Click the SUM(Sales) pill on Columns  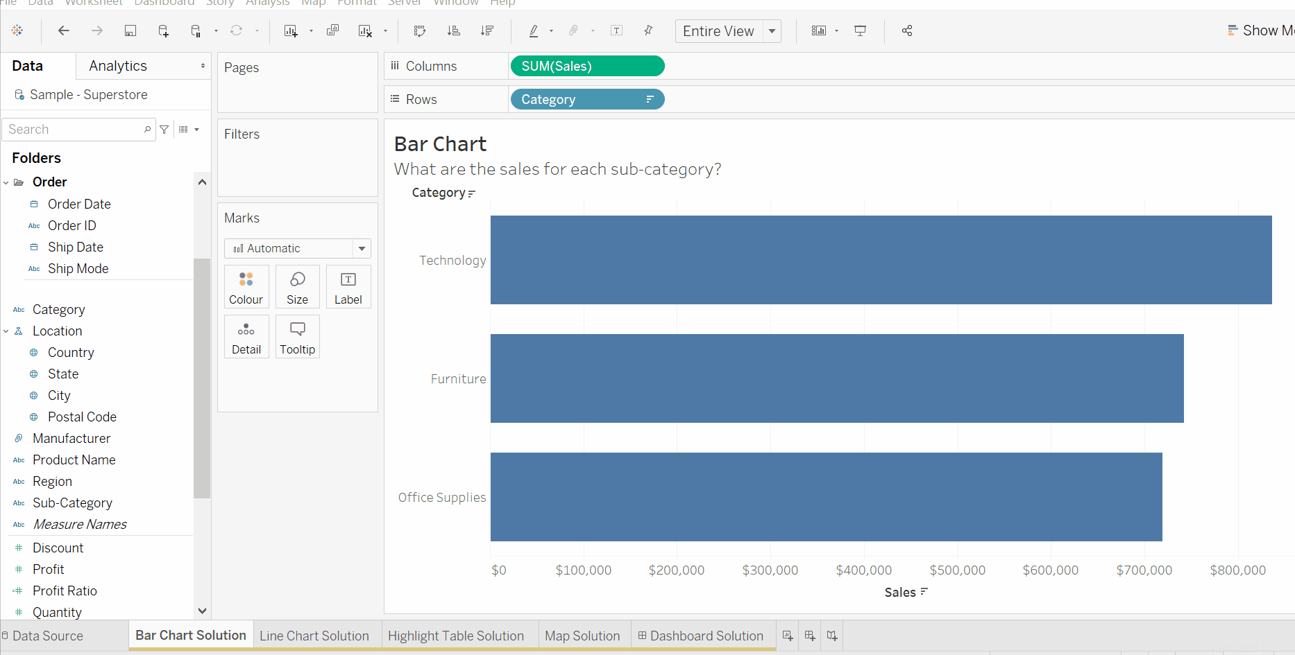click(588, 66)
